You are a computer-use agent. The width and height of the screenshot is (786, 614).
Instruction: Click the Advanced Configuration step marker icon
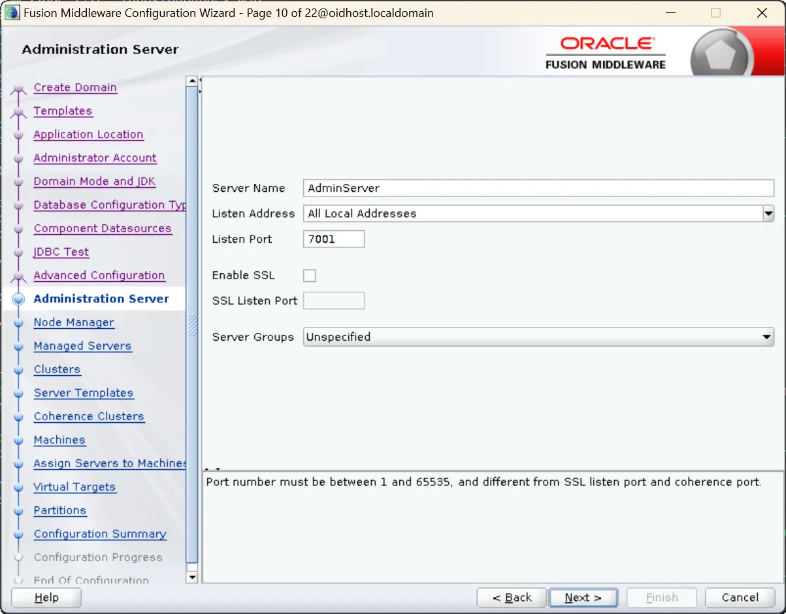(19, 278)
